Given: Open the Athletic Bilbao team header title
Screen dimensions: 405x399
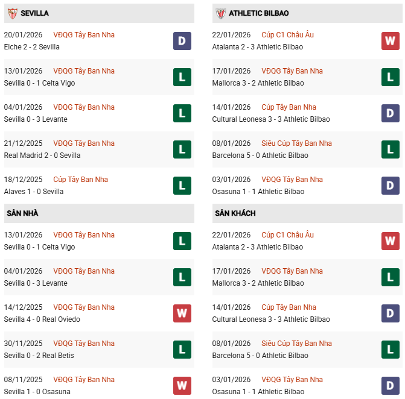Looking at the screenshot, I should [260, 13].
